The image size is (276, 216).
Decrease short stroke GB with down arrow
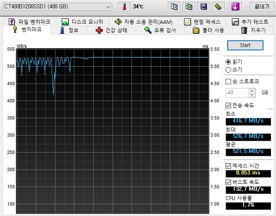252,95
